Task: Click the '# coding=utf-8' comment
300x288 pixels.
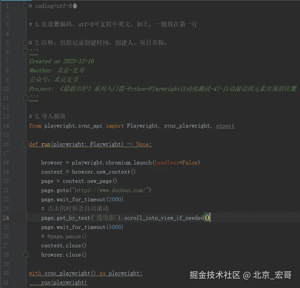Action: pyautogui.click(x=50, y=6)
